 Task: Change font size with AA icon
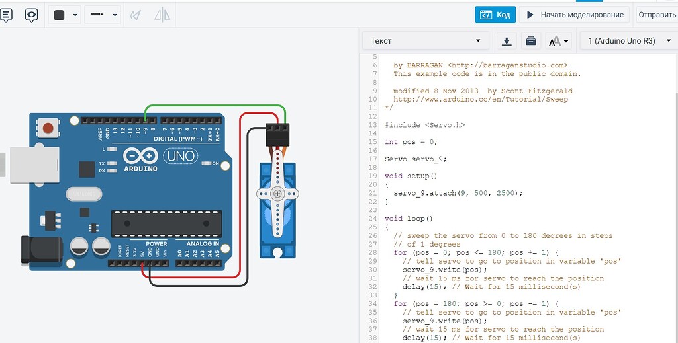557,41
